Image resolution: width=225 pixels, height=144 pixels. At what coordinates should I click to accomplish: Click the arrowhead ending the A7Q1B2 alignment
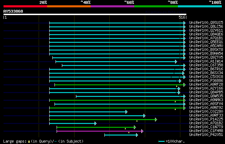(96, 123)
